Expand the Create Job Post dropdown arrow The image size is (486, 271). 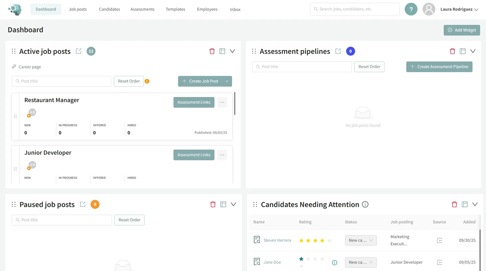[x=227, y=81]
